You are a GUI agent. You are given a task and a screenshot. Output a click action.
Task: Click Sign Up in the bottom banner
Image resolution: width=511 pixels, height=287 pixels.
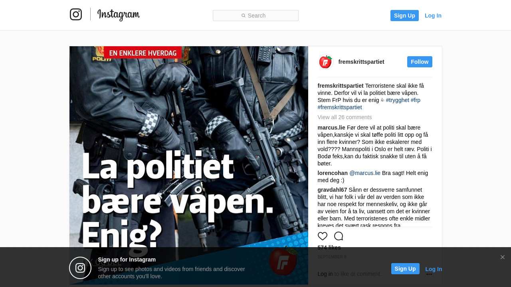pos(405,269)
